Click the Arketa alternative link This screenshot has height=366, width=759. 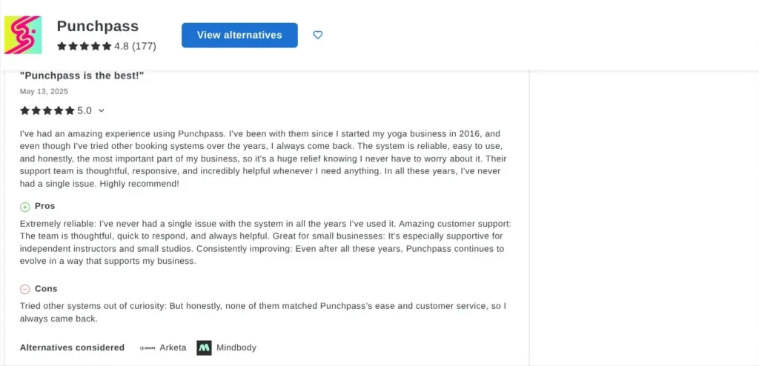172,347
